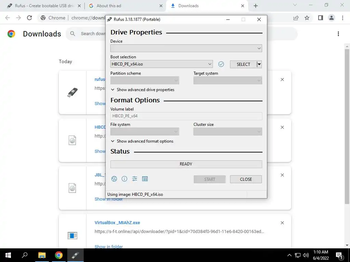
Task: Open Rufus application settings sliders icon
Action: 135,179
